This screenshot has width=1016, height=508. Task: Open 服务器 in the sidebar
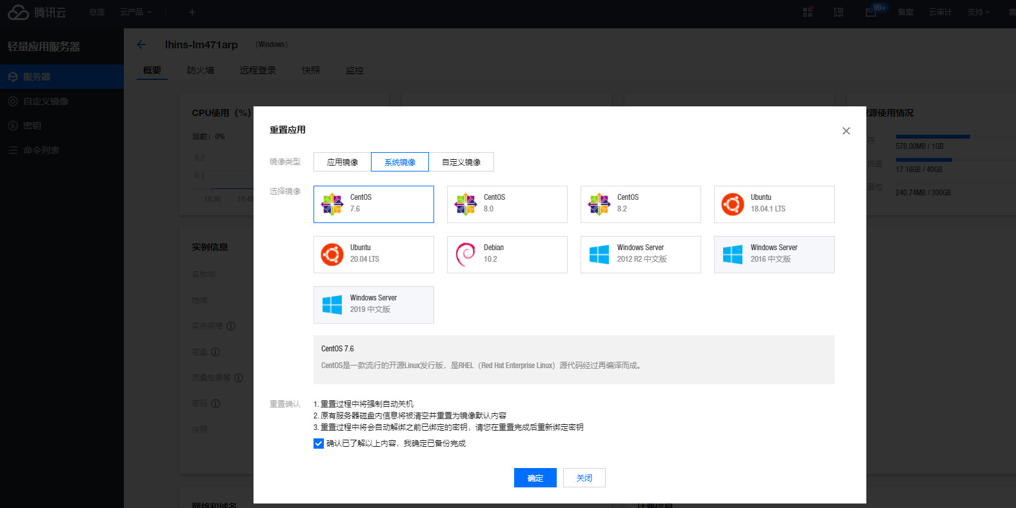tap(62, 77)
